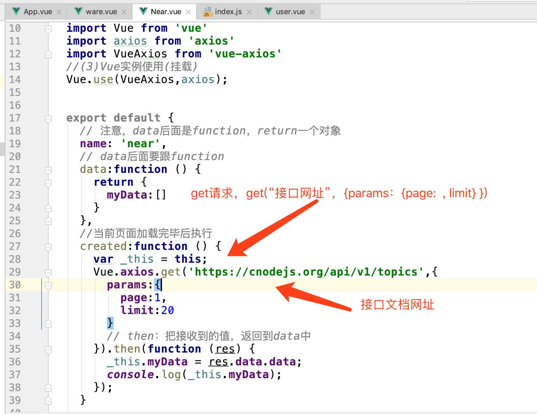
Task: Open the index.js tab
Action: click(x=227, y=12)
